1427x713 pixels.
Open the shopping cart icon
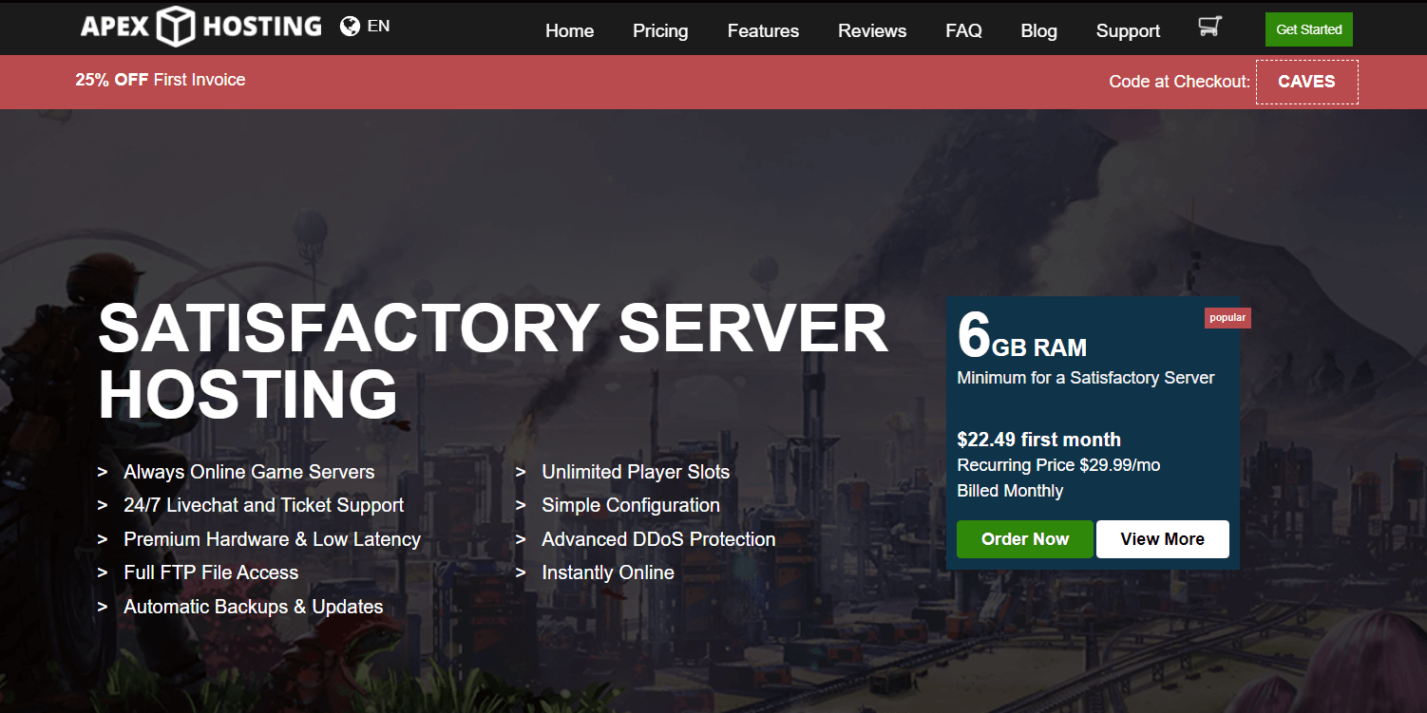(x=1209, y=27)
